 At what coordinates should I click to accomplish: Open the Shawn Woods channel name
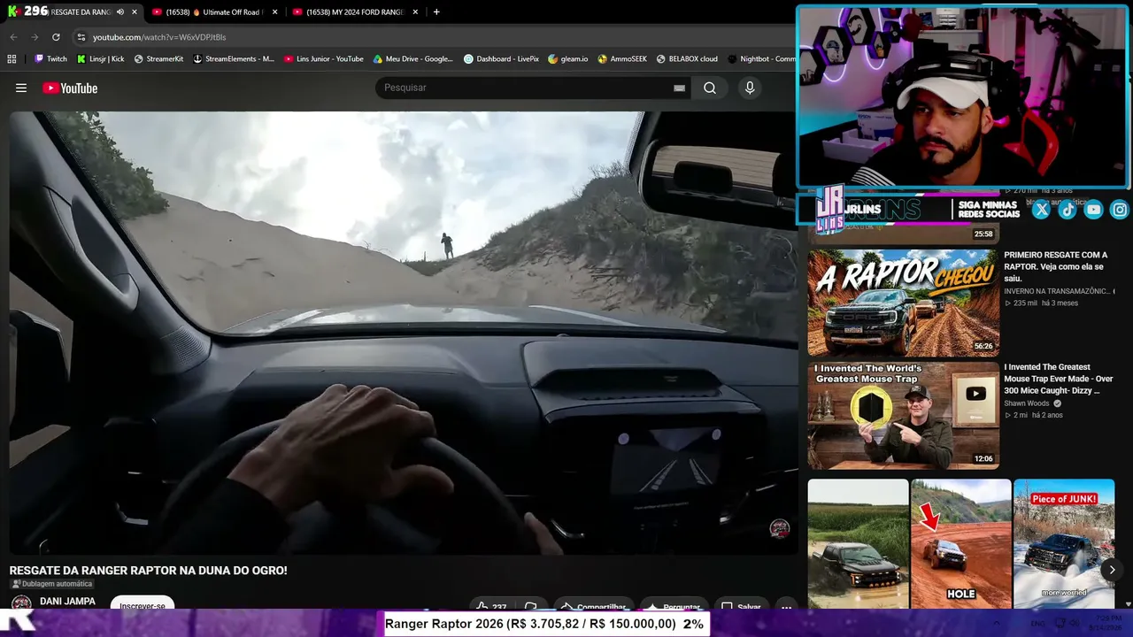1027,403
